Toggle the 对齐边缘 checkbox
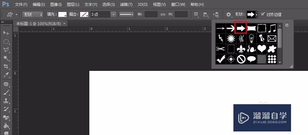This screenshot has width=308, height=135. [x=263, y=14]
